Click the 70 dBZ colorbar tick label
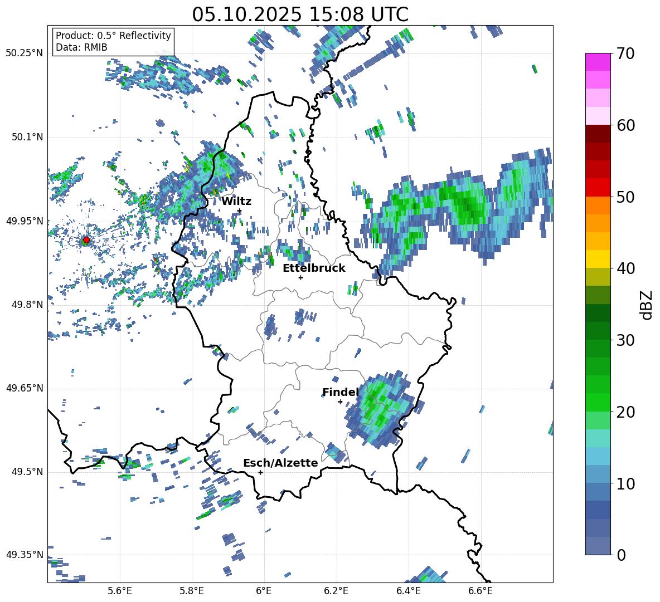 (625, 54)
